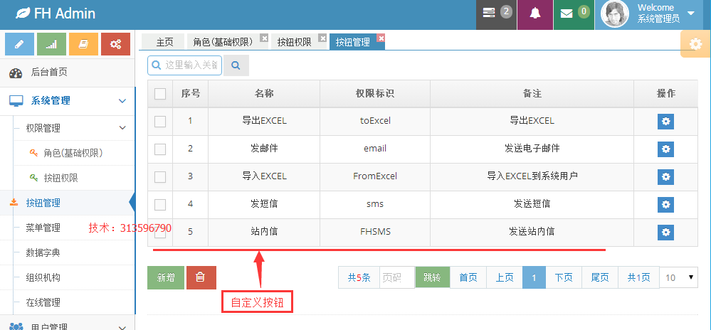Click the search magnifier button
711x330 pixels.
click(236, 65)
